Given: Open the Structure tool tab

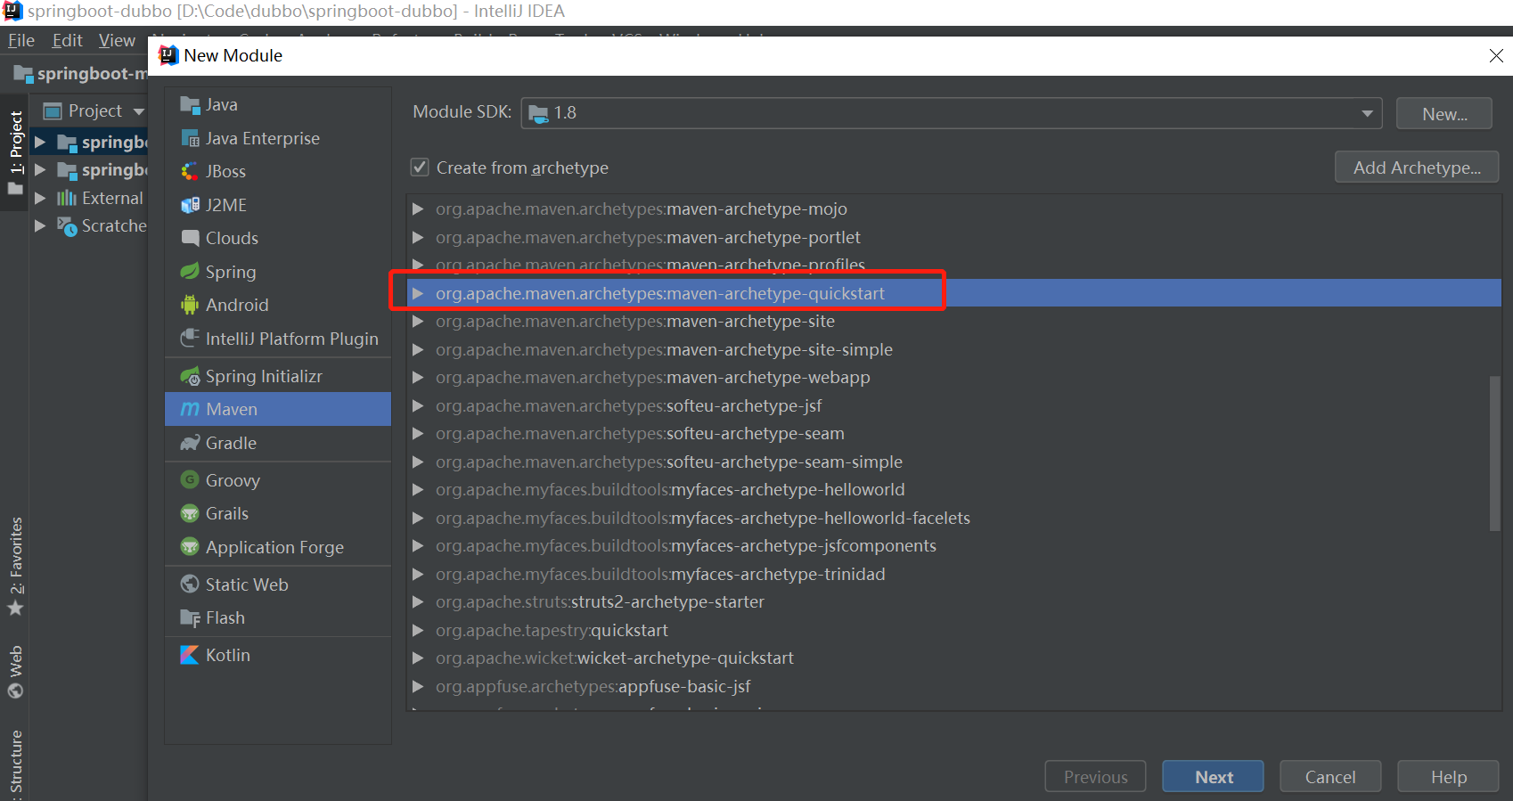Looking at the screenshot, I should [15, 763].
